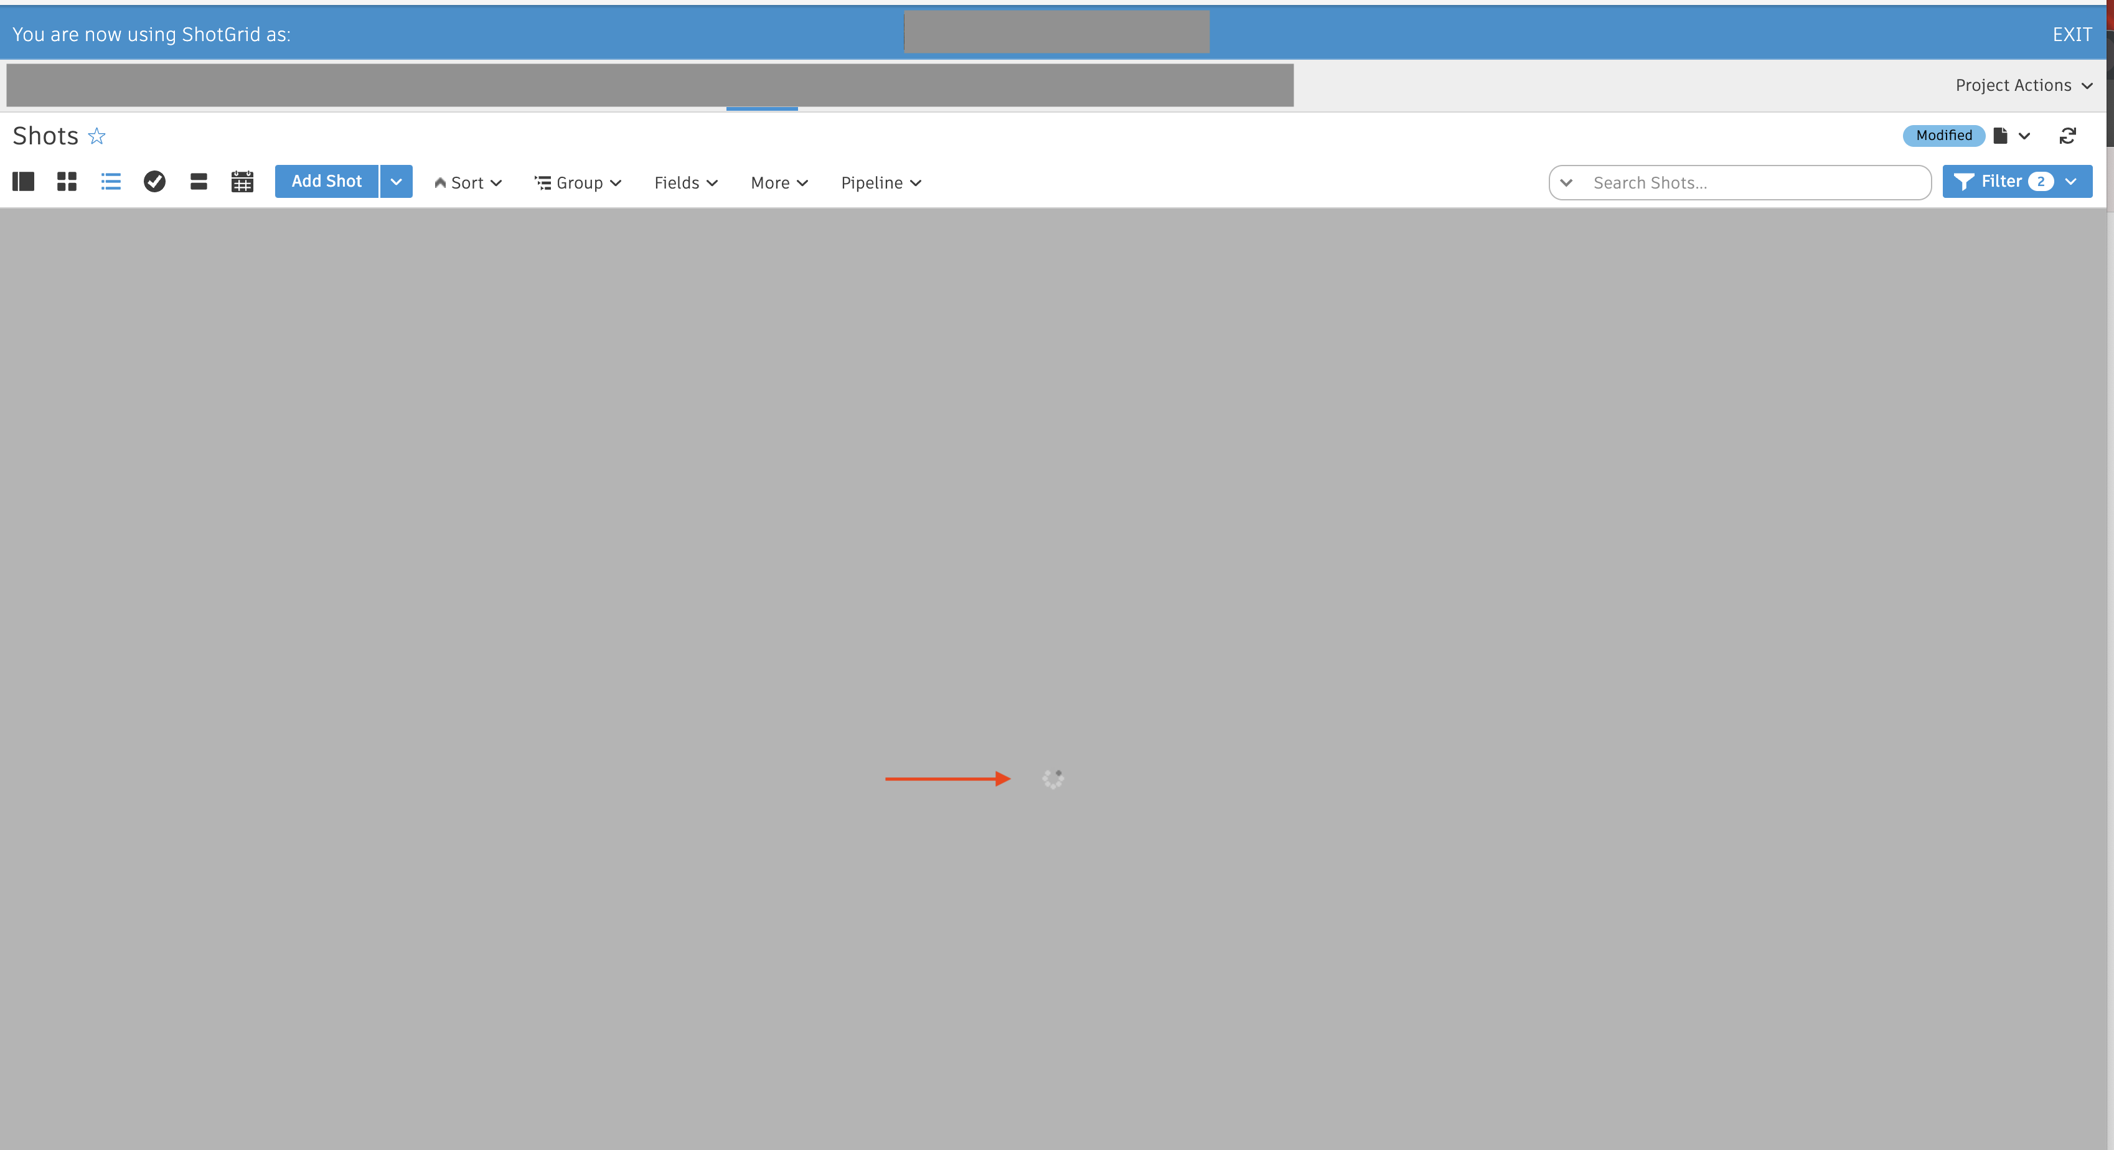2114x1150 pixels.
Task: Open the page menu chevron beside Modified
Action: [2024, 136]
